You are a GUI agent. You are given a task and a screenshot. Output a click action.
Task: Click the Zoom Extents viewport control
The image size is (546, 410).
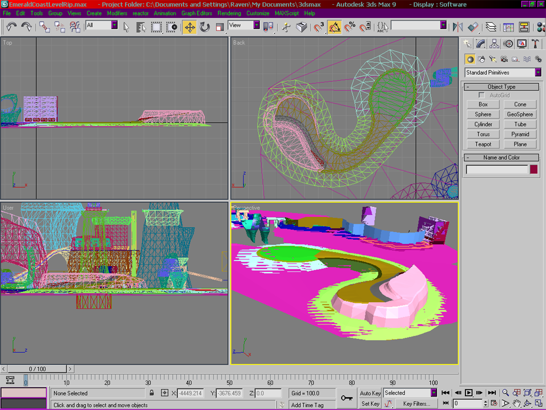point(527,393)
